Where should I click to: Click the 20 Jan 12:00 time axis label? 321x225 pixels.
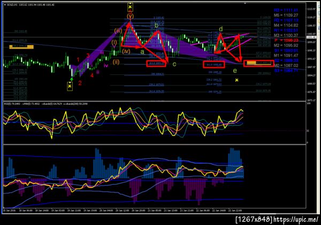pos(123,211)
